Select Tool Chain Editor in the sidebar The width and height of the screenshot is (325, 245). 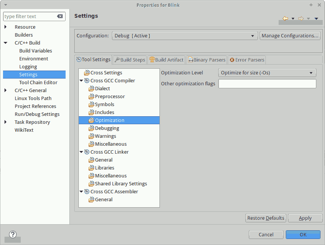[x=38, y=83]
